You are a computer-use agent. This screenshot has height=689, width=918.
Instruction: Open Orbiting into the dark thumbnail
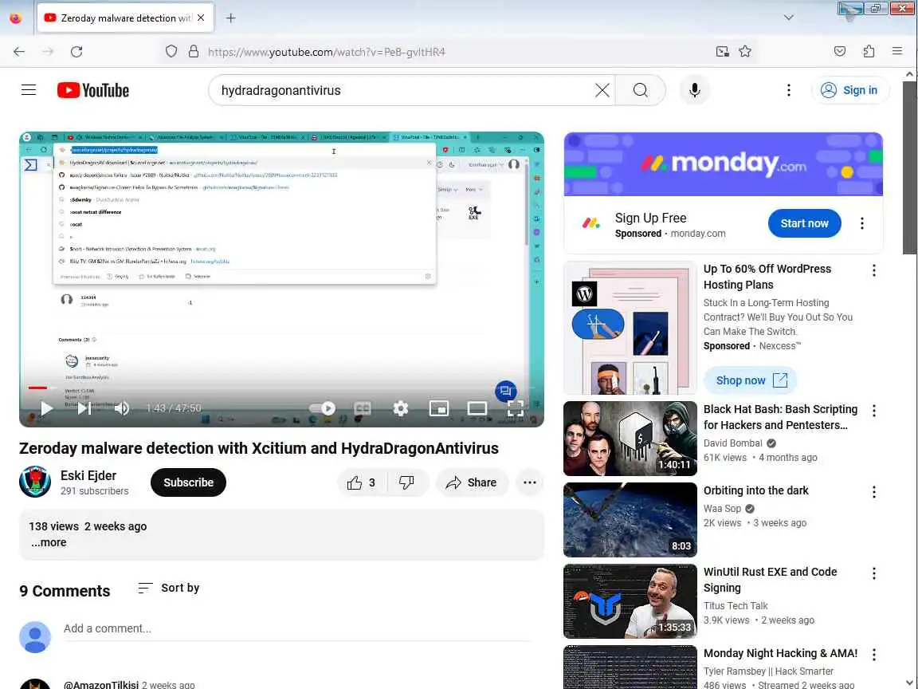pyautogui.click(x=630, y=520)
